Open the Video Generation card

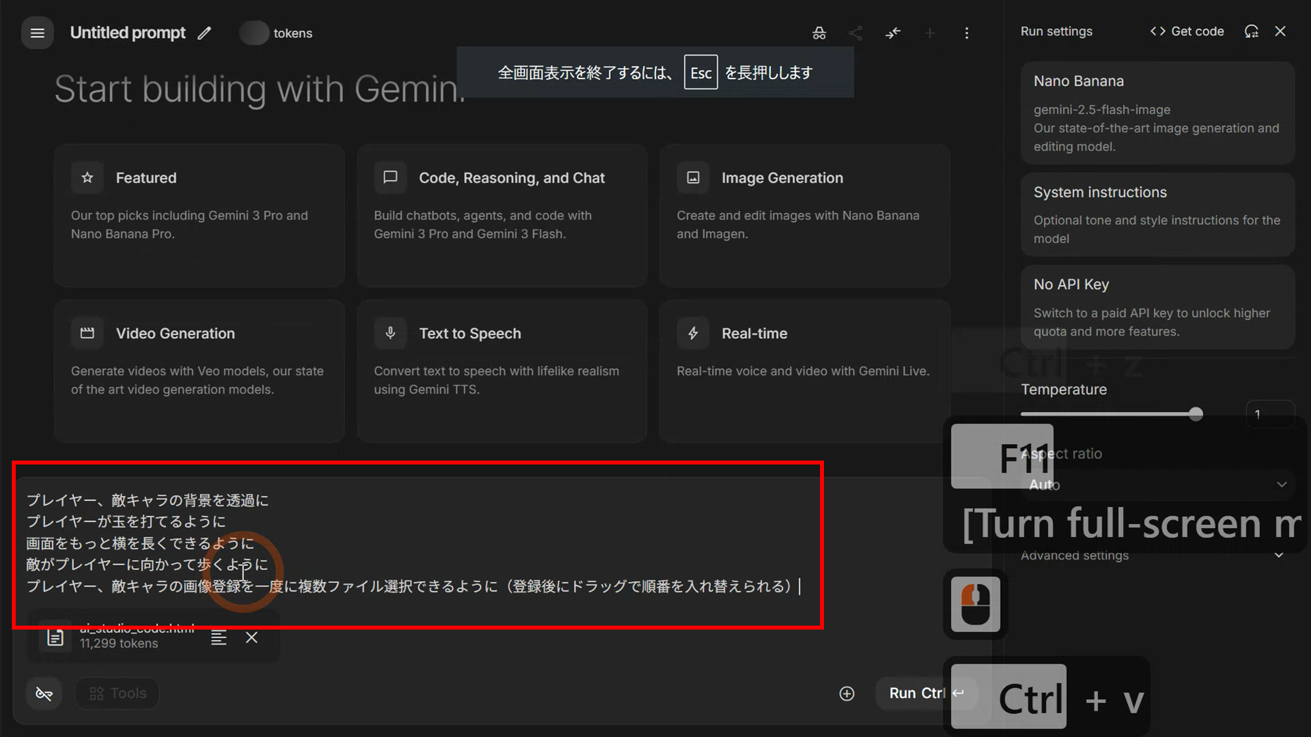click(199, 371)
